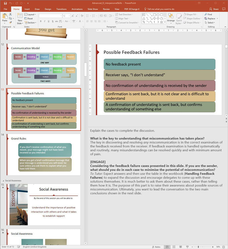This screenshot has width=228, height=249.
Task: Pick the Down Arrow shape in gallery
Action: tap(158, 18)
